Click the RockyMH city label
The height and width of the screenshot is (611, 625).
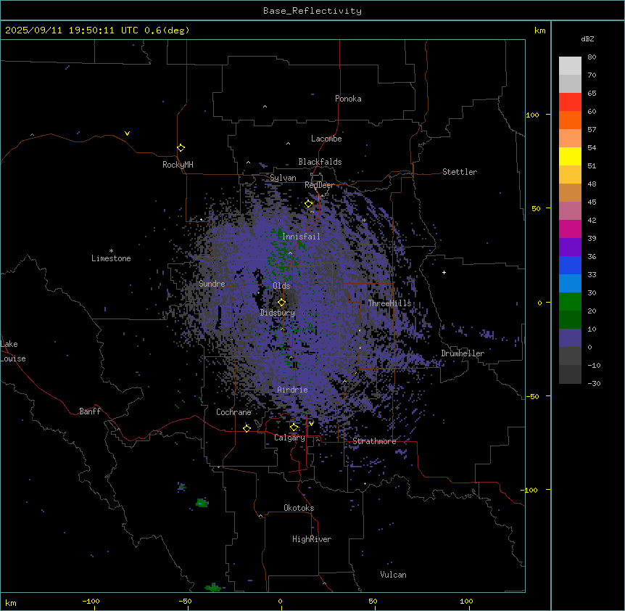click(178, 165)
